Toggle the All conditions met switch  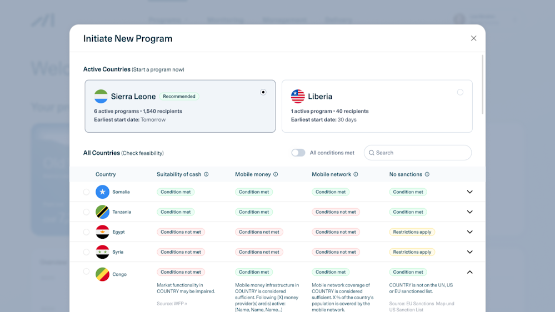click(x=298, y=153)
